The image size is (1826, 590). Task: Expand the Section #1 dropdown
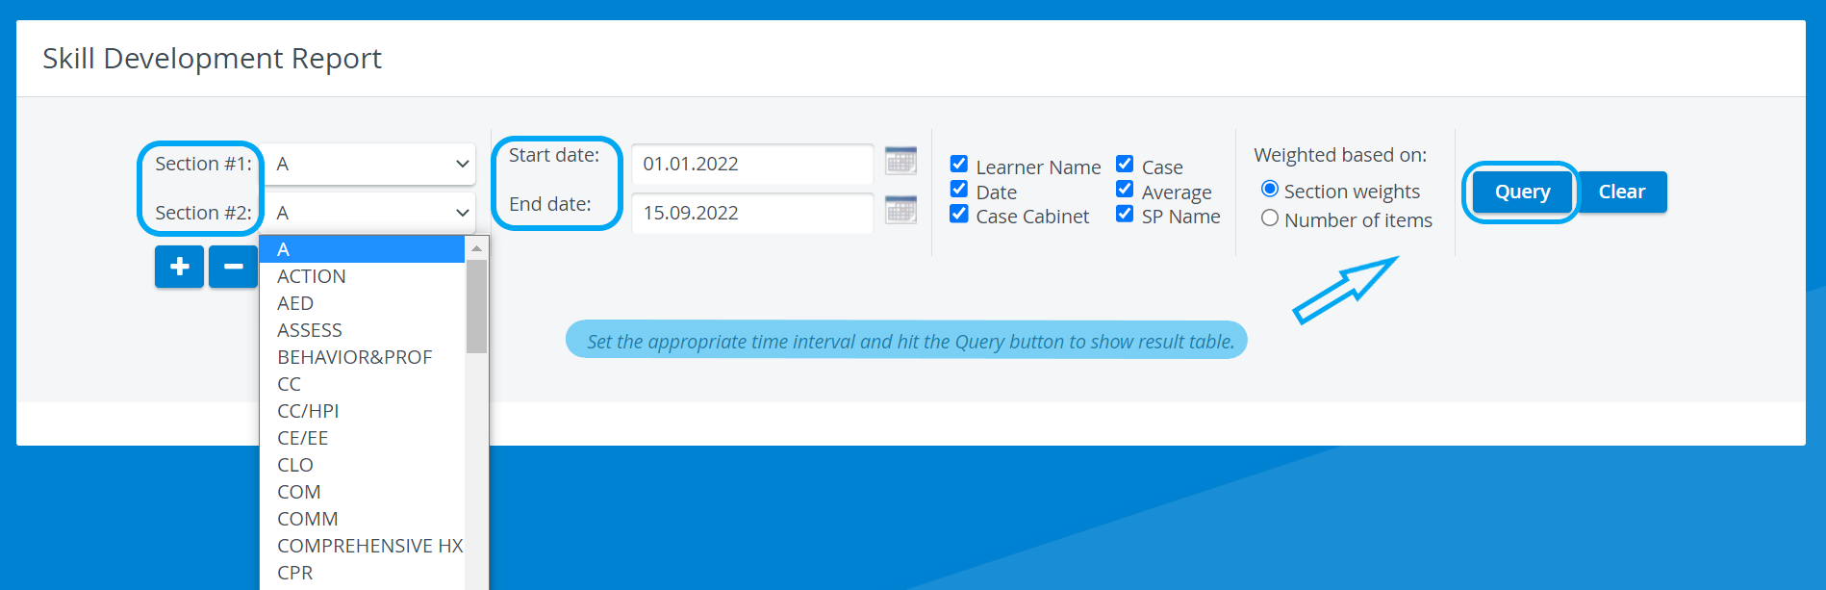point(368,164)
